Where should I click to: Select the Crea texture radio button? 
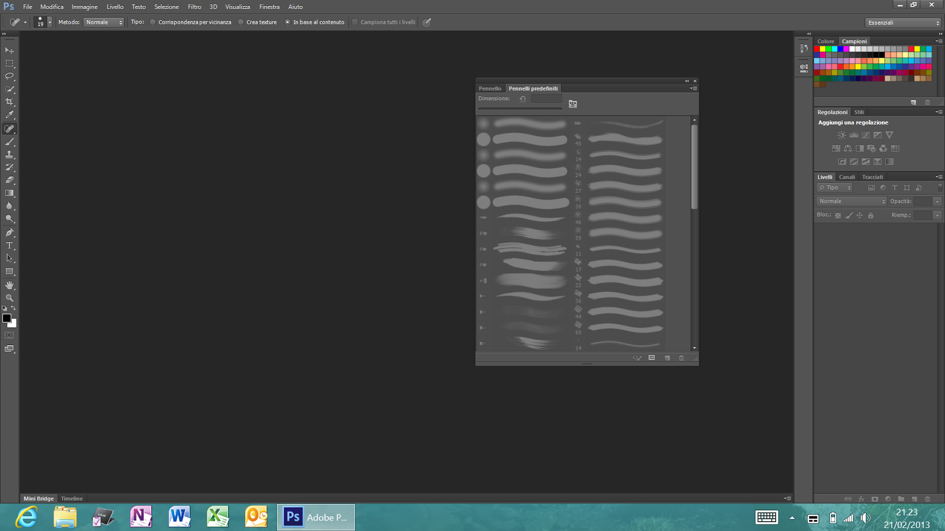click(241, 22)
